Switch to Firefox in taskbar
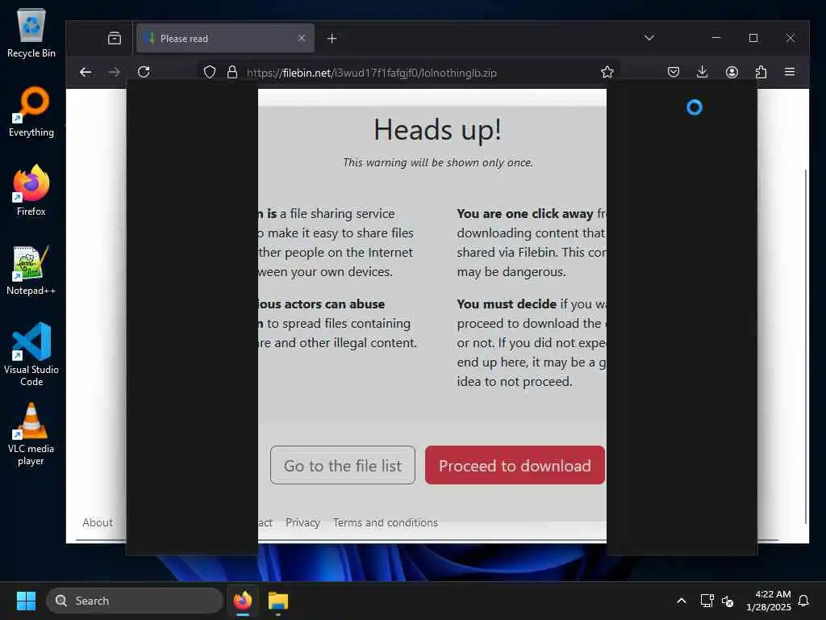 pos(243,601)
